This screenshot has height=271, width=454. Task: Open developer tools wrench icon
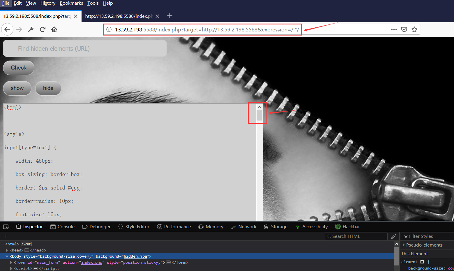click(31, 29)
